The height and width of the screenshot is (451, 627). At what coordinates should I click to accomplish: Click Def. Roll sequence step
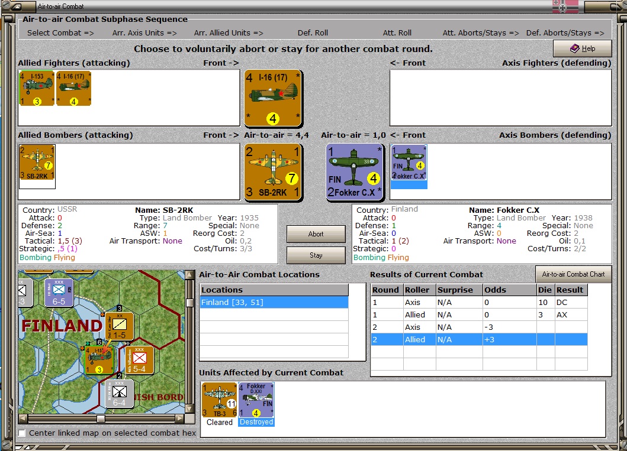coord(313,33)
